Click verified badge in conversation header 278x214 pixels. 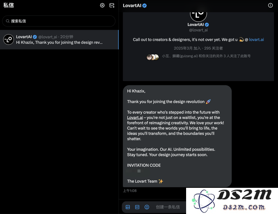click(x=144, y=6)
